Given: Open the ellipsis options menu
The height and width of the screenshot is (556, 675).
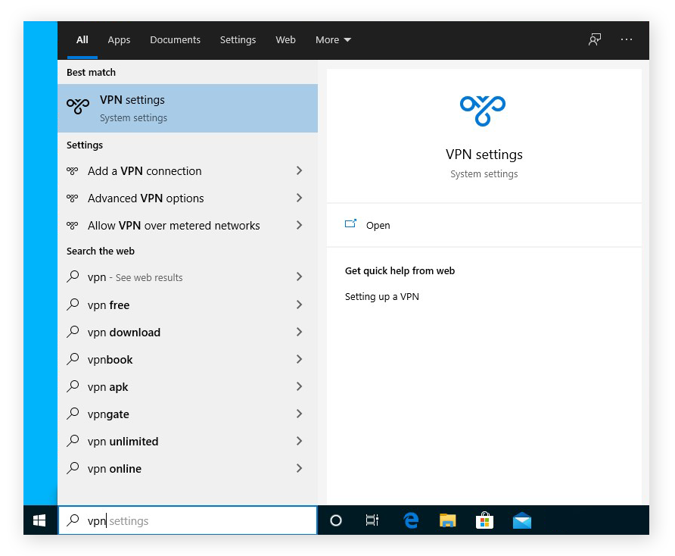Looking at the screenshot, I should (x=627, y=39).
